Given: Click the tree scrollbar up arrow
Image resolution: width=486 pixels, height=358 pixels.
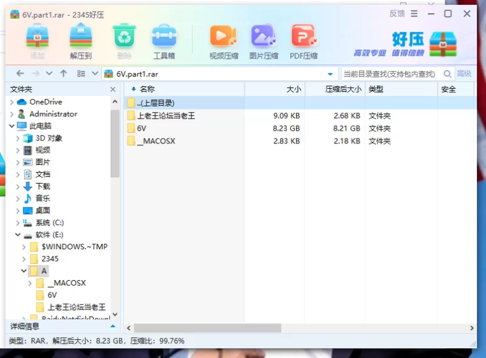Looking at the screenshot, I should pyautogui.click(x=115, y=102).
